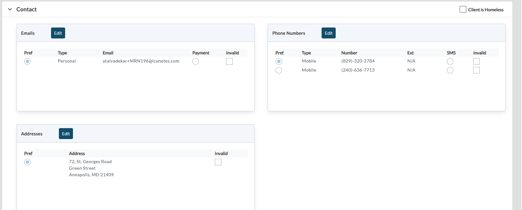
Task: Set (240)-636-7713 as preferred phone
Action: tap(279, 70)
